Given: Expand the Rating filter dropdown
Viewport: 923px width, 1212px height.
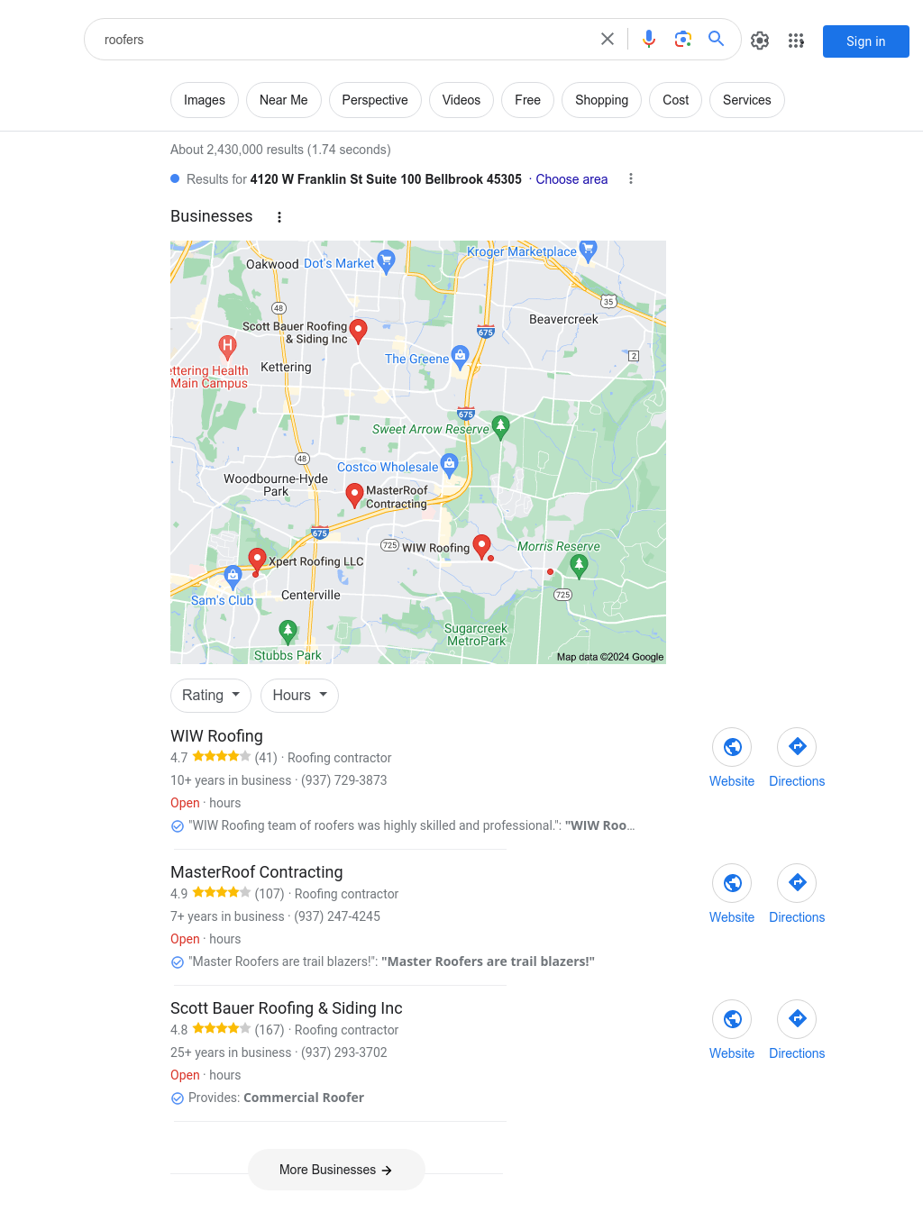Looking at the screenshot, I should (211, 696).
